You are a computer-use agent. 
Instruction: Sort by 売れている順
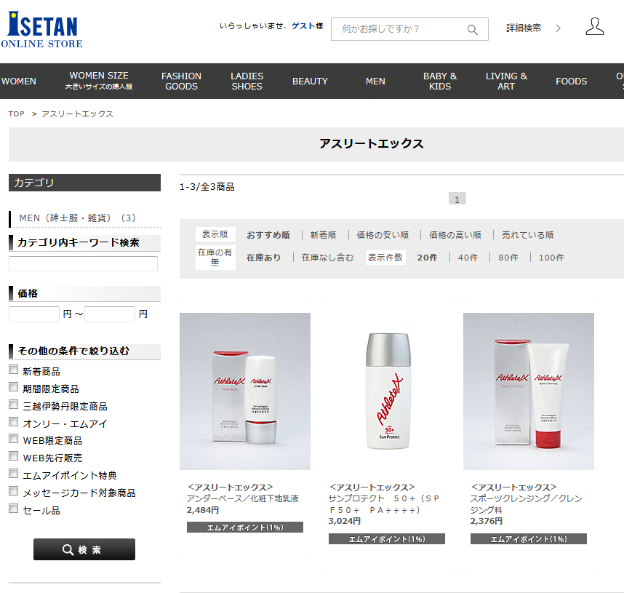(x=528, y=235)
